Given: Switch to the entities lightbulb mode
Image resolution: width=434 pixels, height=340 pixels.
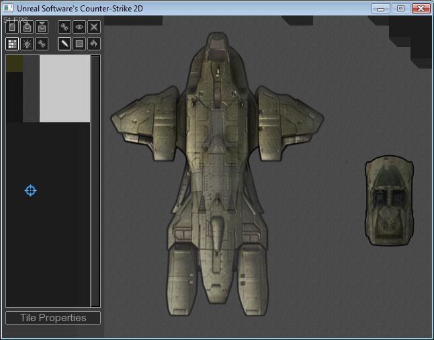Looking at the screenshot, I should coord(27,44).
